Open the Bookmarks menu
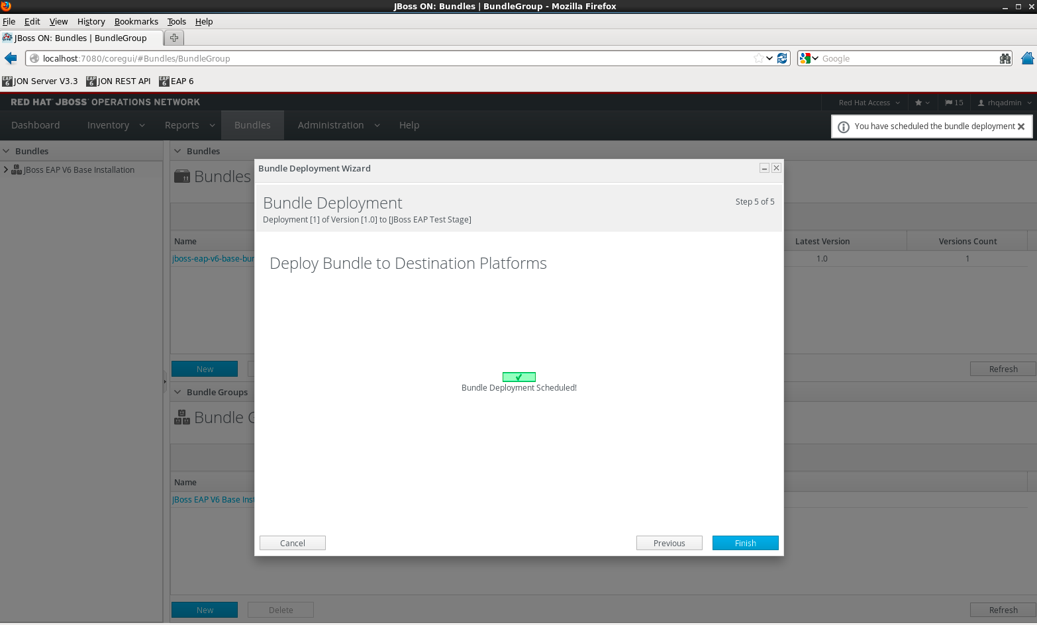 (x=136, y=21)
